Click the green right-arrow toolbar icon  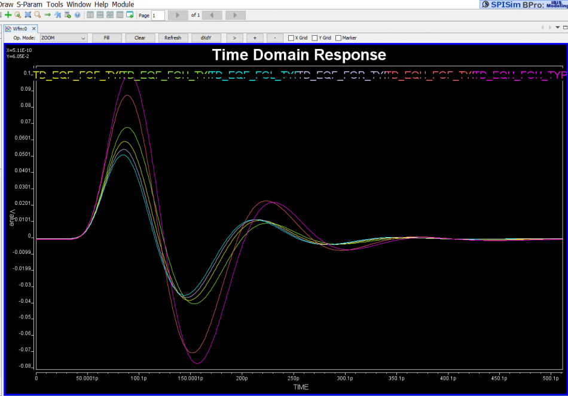(48, 15)
